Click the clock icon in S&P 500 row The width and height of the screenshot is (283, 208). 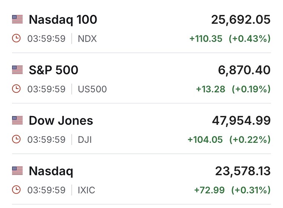pos(16,89)
